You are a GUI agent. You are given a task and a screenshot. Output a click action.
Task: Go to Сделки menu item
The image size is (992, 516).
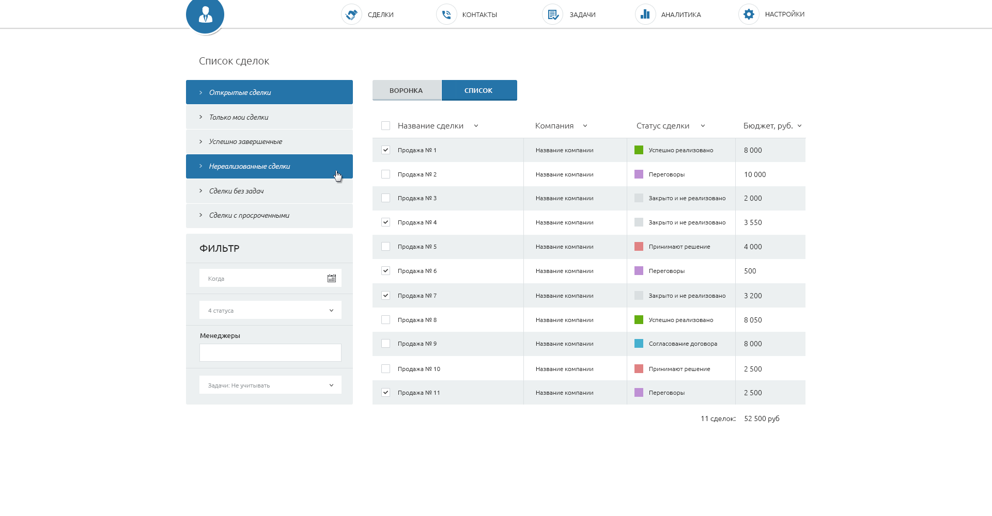click(381, 14)
